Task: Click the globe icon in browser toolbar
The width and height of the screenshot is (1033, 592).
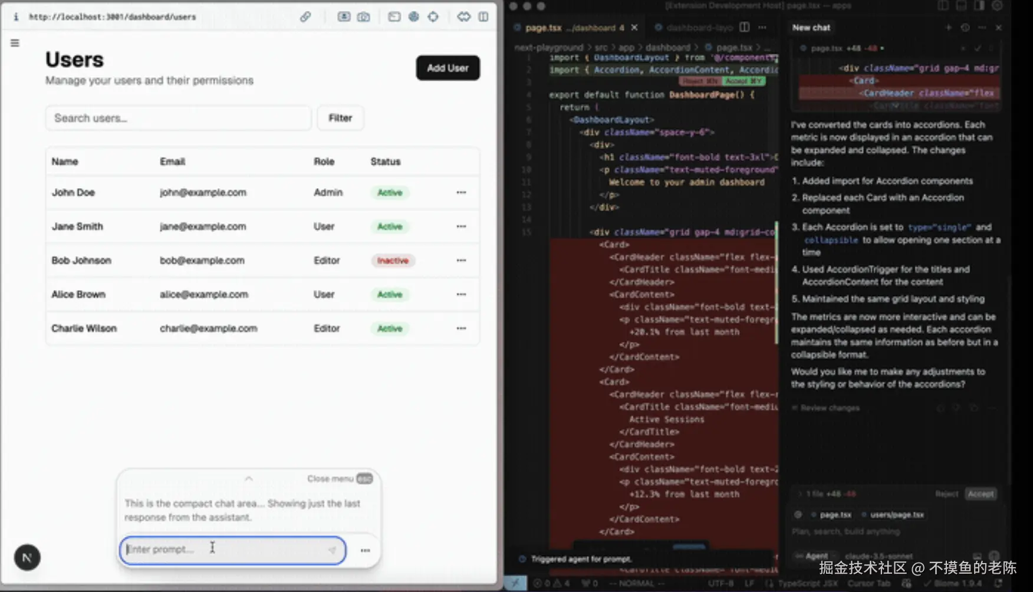Action: (414, 17)
